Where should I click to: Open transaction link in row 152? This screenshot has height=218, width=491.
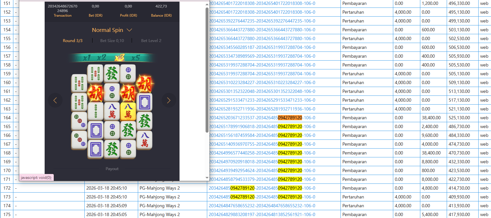pyautogui.click(x=262, y=12)
